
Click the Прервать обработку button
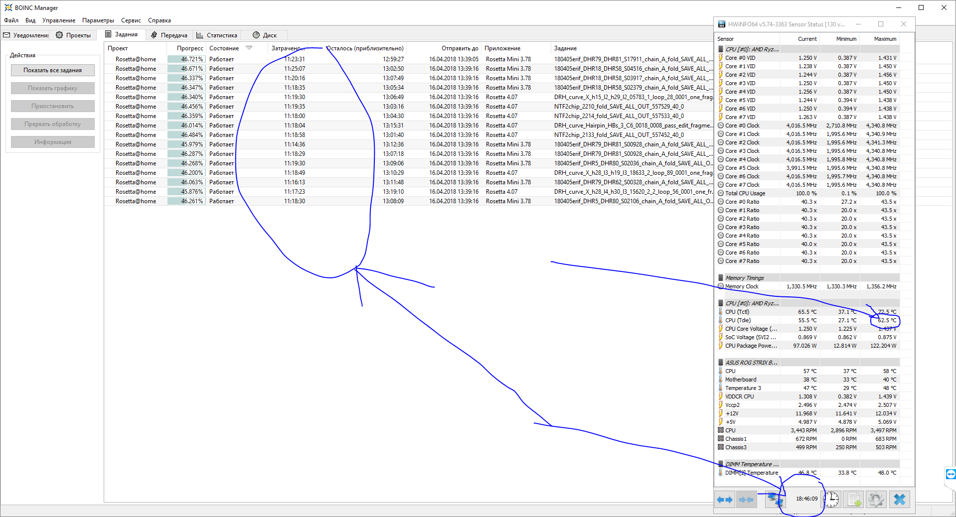(x=53, y=124)
